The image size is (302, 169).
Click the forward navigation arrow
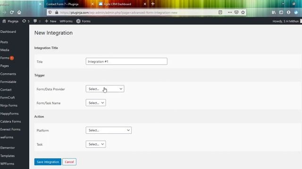[5, 13]
